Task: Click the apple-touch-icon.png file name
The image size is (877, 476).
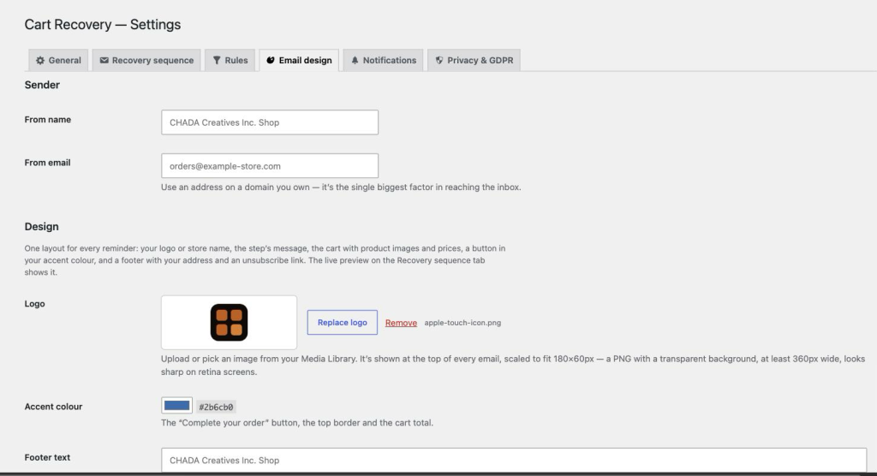Action: pos(462,323)
